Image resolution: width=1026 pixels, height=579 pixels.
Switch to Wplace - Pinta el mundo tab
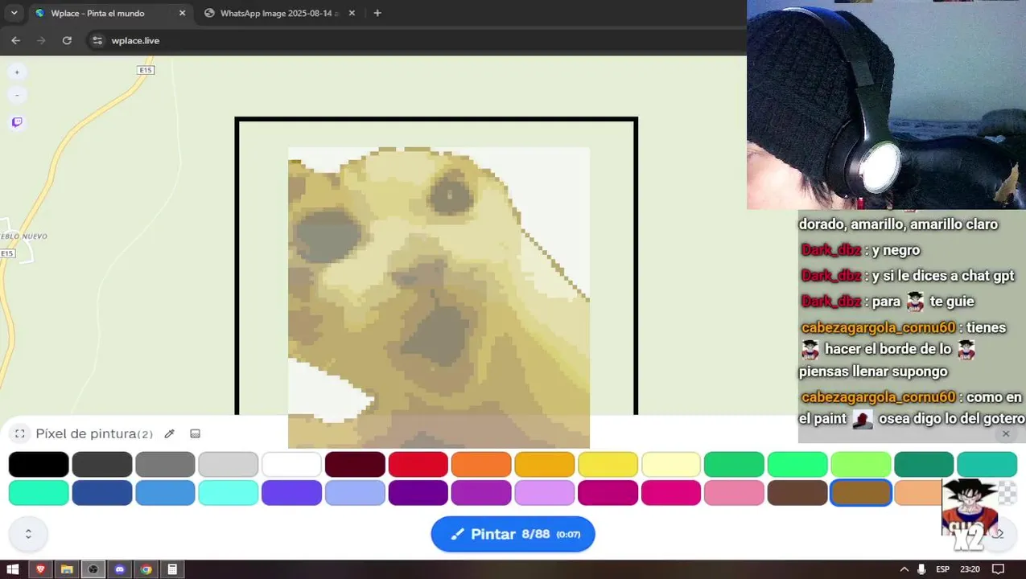coord(109,13)
